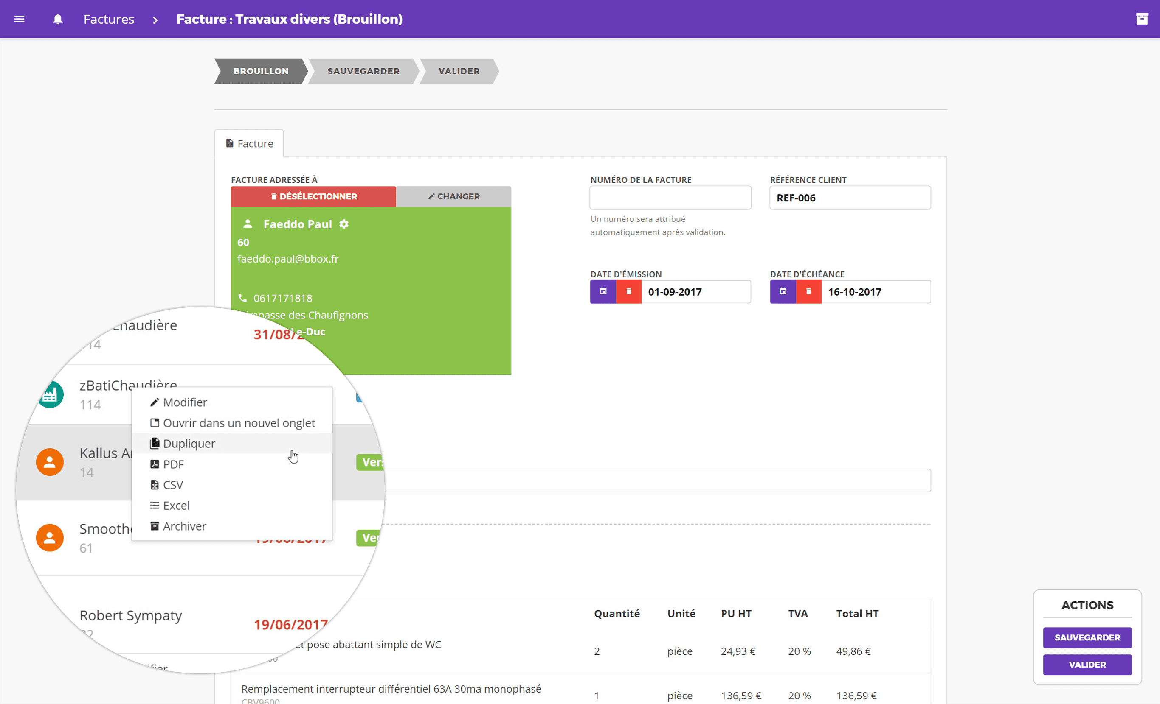The width and height of the screenshot is (1160, 704).
Task: Click the Valider button in Actions panel
Action: click(1087, 665)
